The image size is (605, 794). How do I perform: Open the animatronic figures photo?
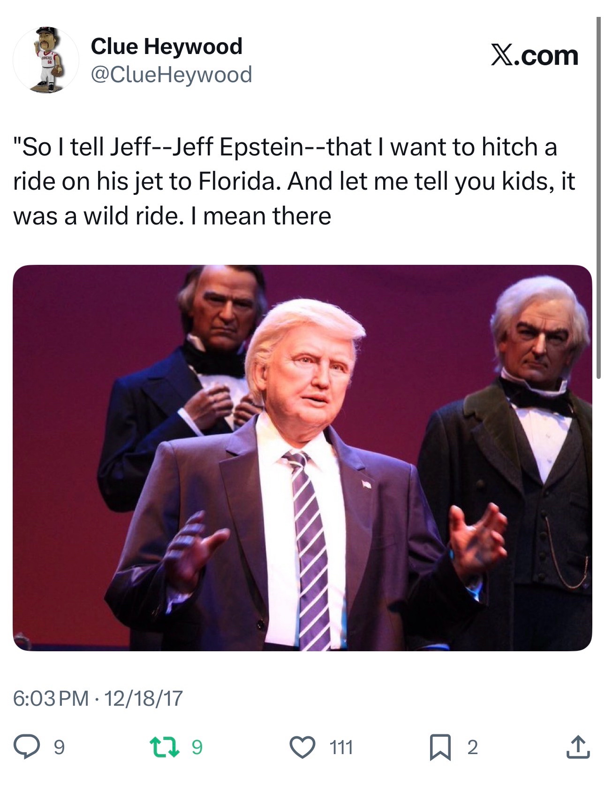pyautogui.click(x=302, y=458)
